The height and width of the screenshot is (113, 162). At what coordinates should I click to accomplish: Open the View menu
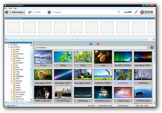tap(10, 8)
